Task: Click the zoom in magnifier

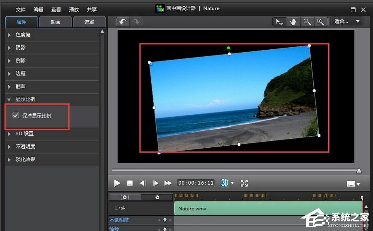Action: (x=320, y=22)
